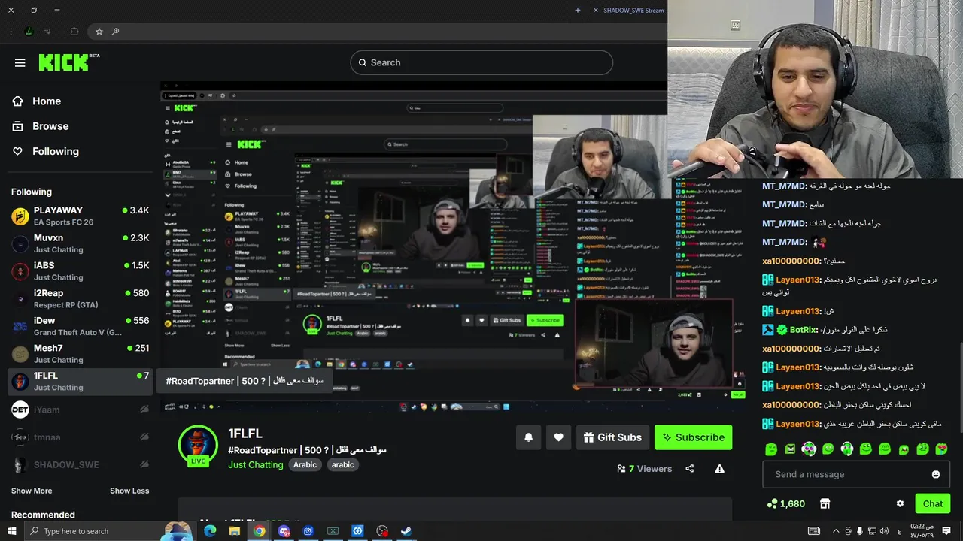
Task: Open chat settings gear
Action: point(900,503)
